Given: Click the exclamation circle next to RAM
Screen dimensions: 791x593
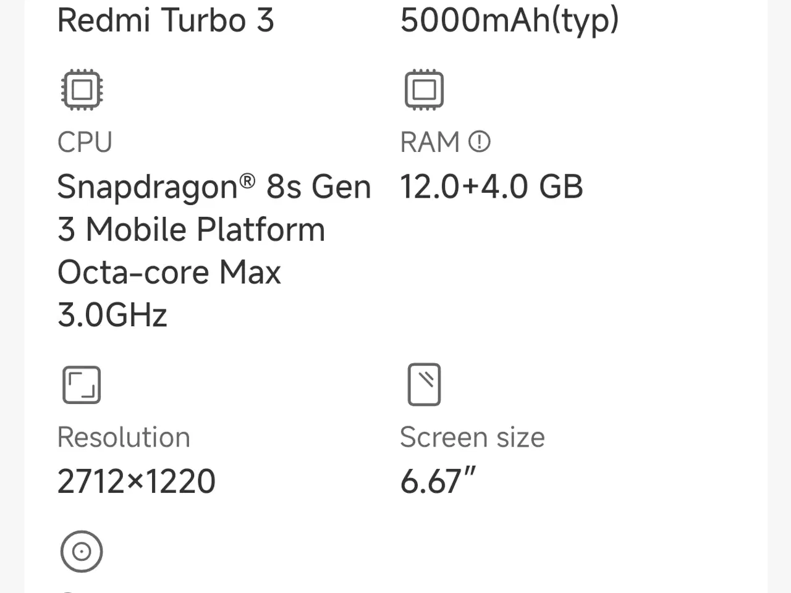Looking at the screenshot, I should (478, 141).
